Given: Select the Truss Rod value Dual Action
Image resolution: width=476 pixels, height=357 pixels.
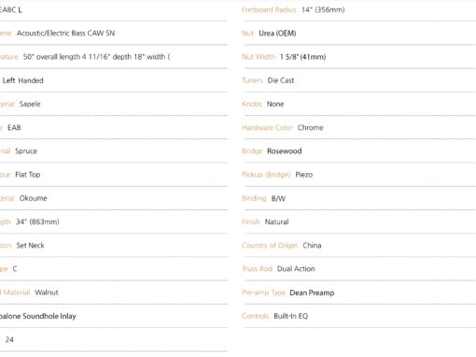Looking at the screenshot, I should tap(296, 269).
